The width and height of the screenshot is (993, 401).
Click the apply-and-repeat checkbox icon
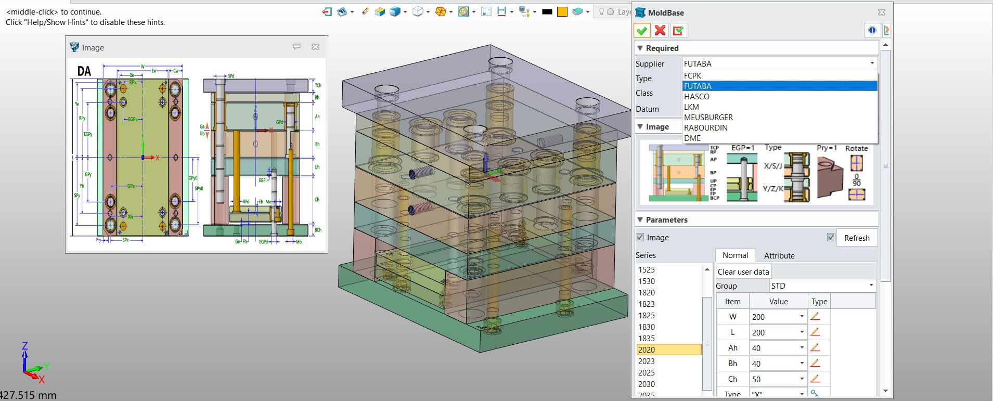[x=678, y=31]
